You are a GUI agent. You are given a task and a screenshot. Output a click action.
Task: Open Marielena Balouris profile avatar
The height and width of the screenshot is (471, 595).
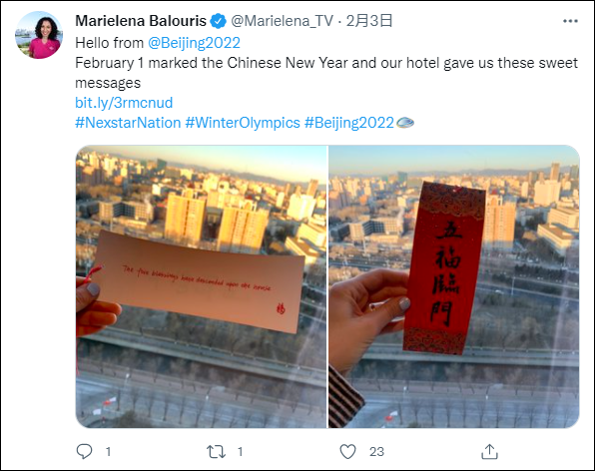39,35
